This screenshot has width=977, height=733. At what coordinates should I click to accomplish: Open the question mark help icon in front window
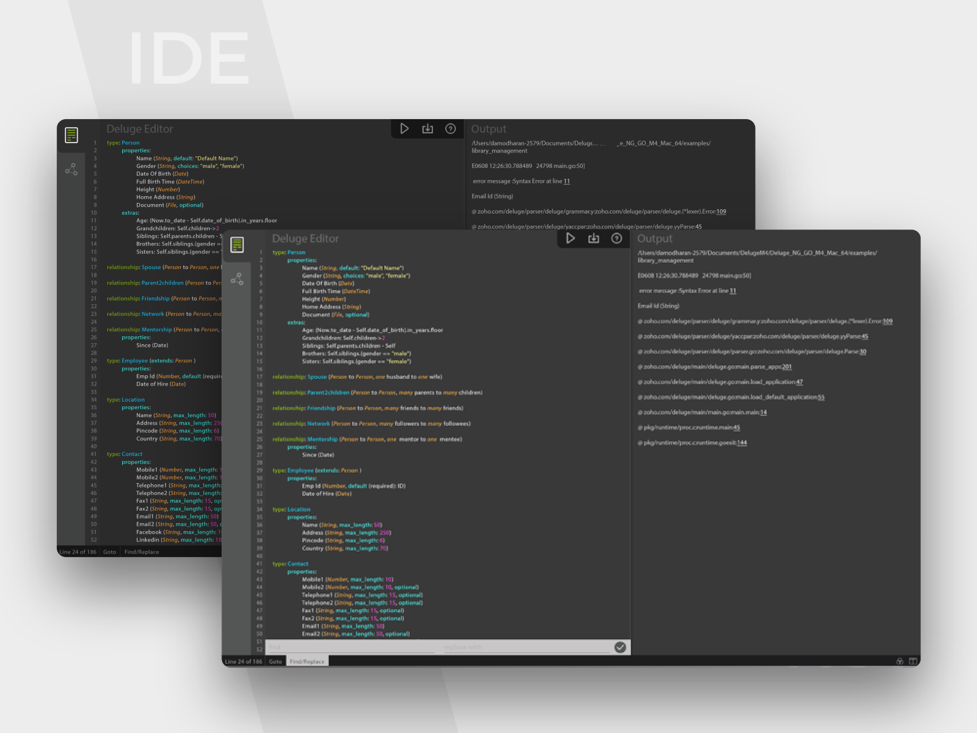coord(617,238)
